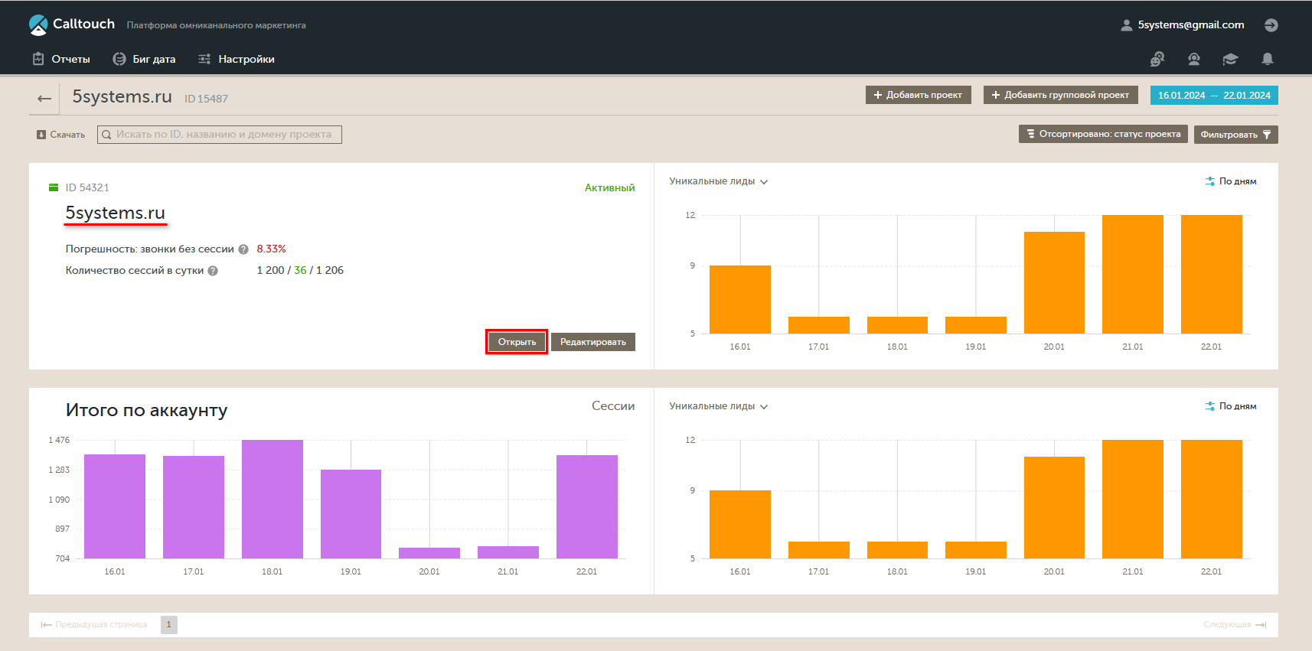Open the Фильтровать filter
The width and height of the screenshot is (1312, 651).
[x=1235, y=135]
